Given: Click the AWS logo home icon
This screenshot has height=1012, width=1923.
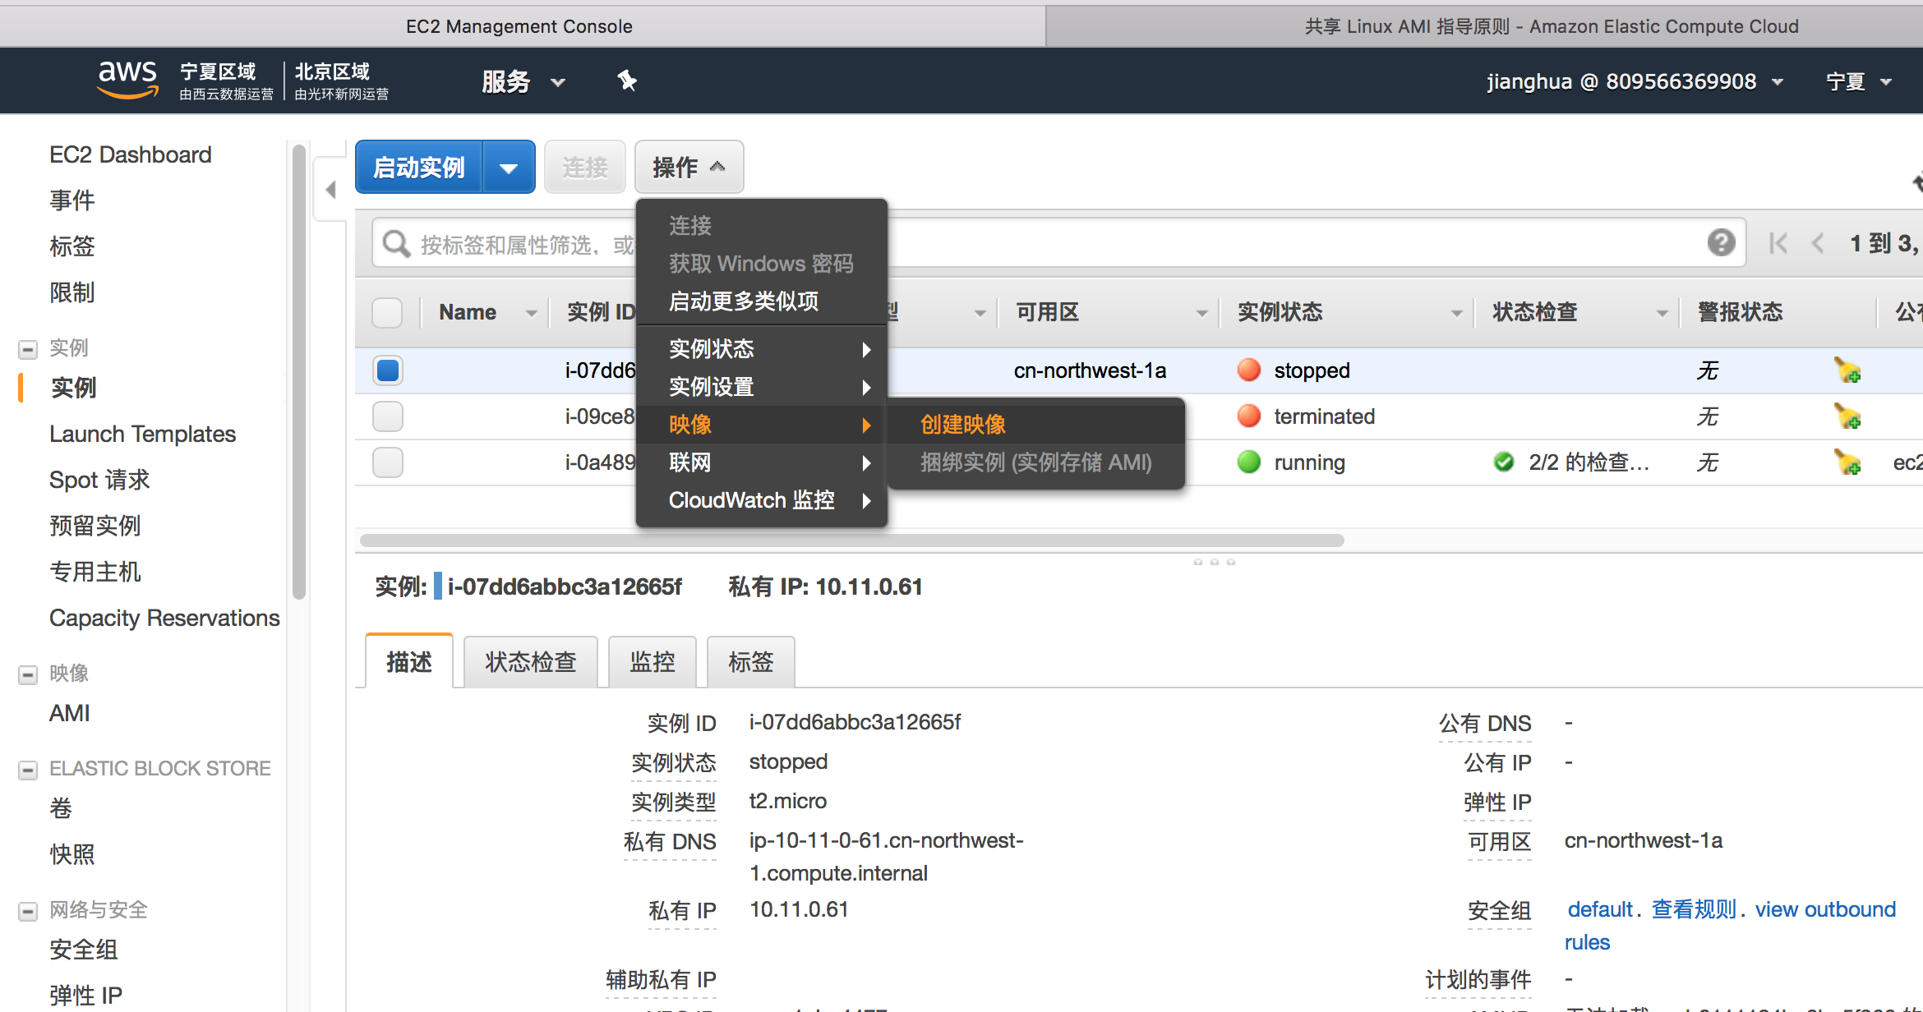Looking at the screenshot, I should (x=127, y=80).
